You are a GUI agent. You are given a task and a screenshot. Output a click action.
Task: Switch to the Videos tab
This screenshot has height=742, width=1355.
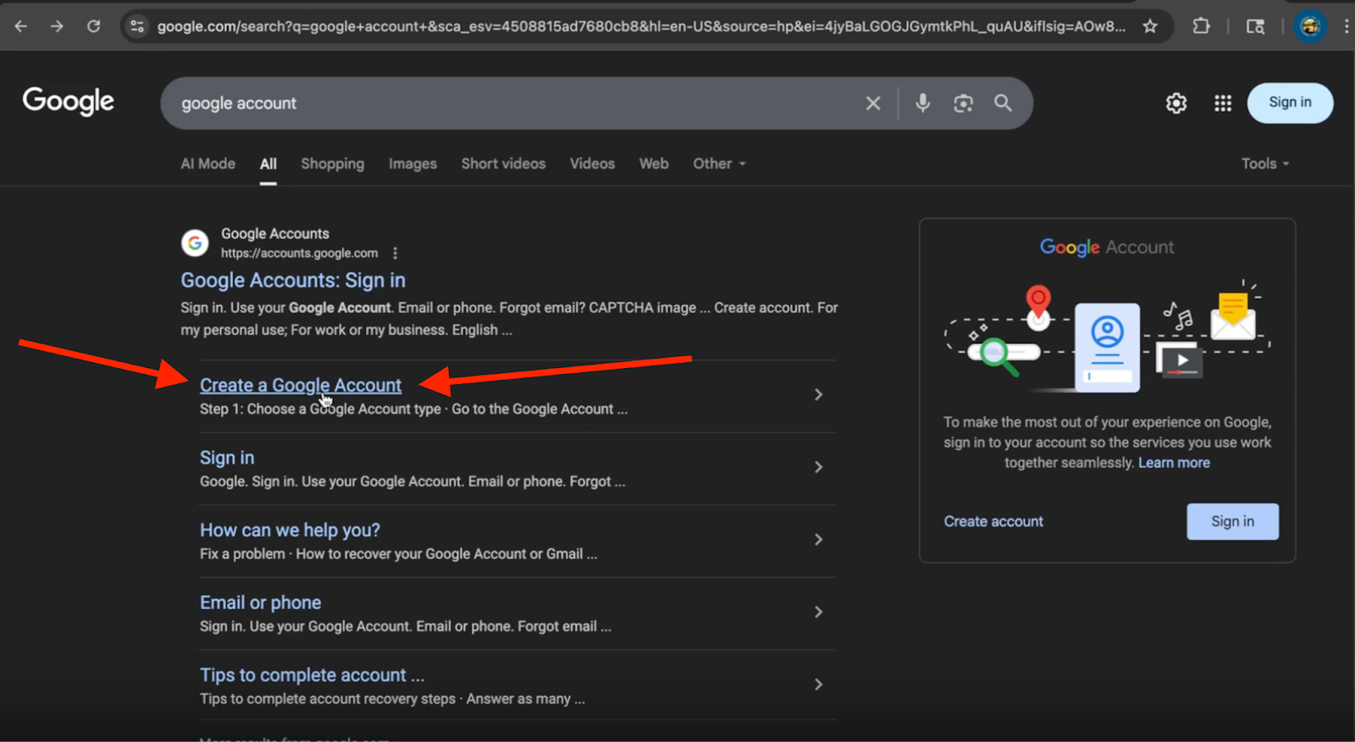592,163
